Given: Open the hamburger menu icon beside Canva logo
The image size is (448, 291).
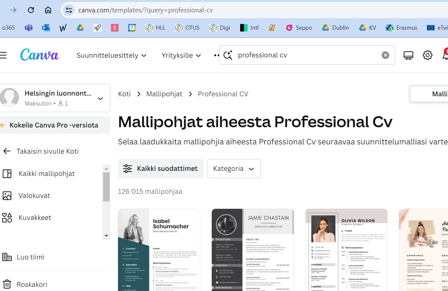Looking at the screenshot, I should click(x=3, y=55).
